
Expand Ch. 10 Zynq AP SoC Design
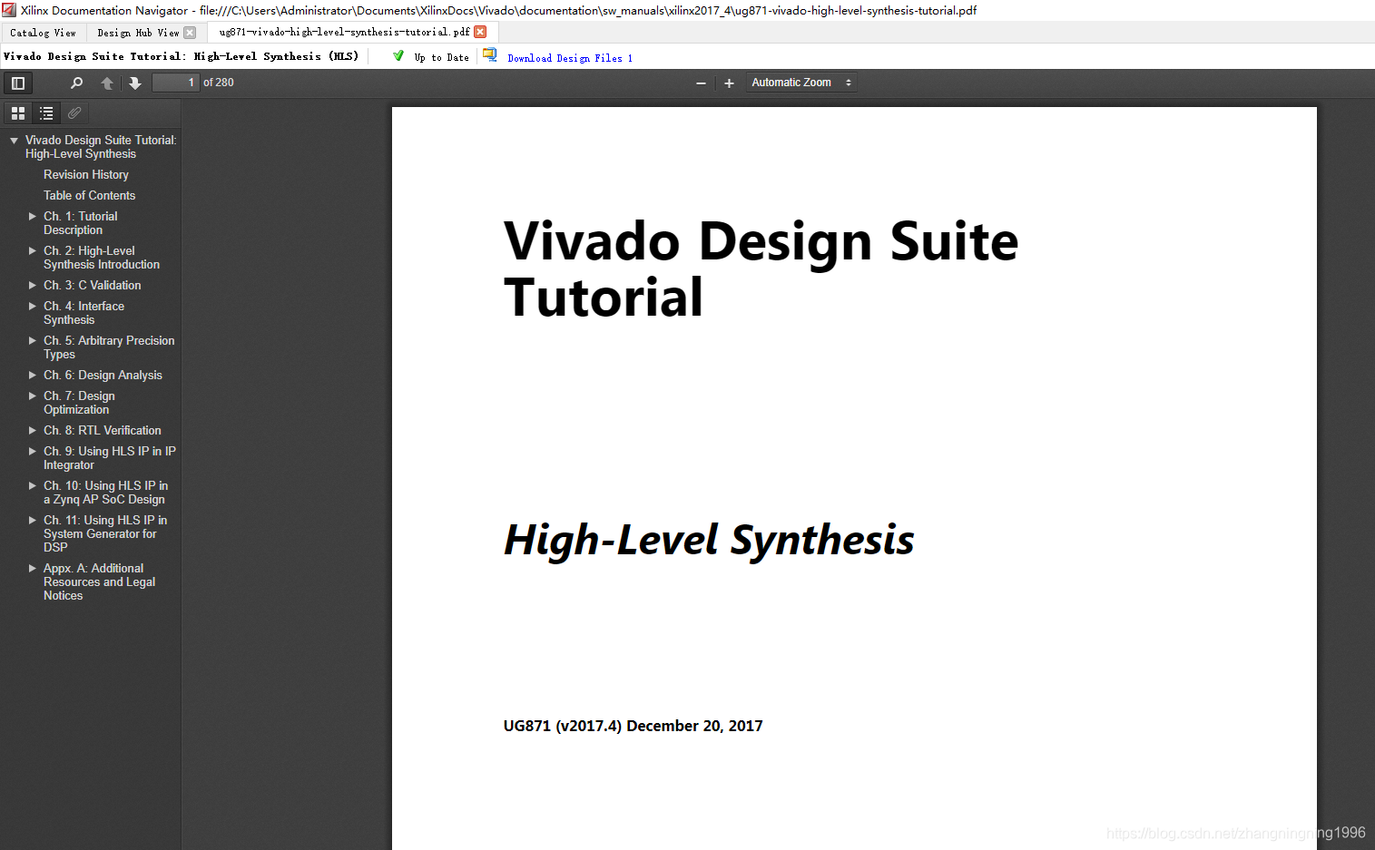(x=33, y=486)
